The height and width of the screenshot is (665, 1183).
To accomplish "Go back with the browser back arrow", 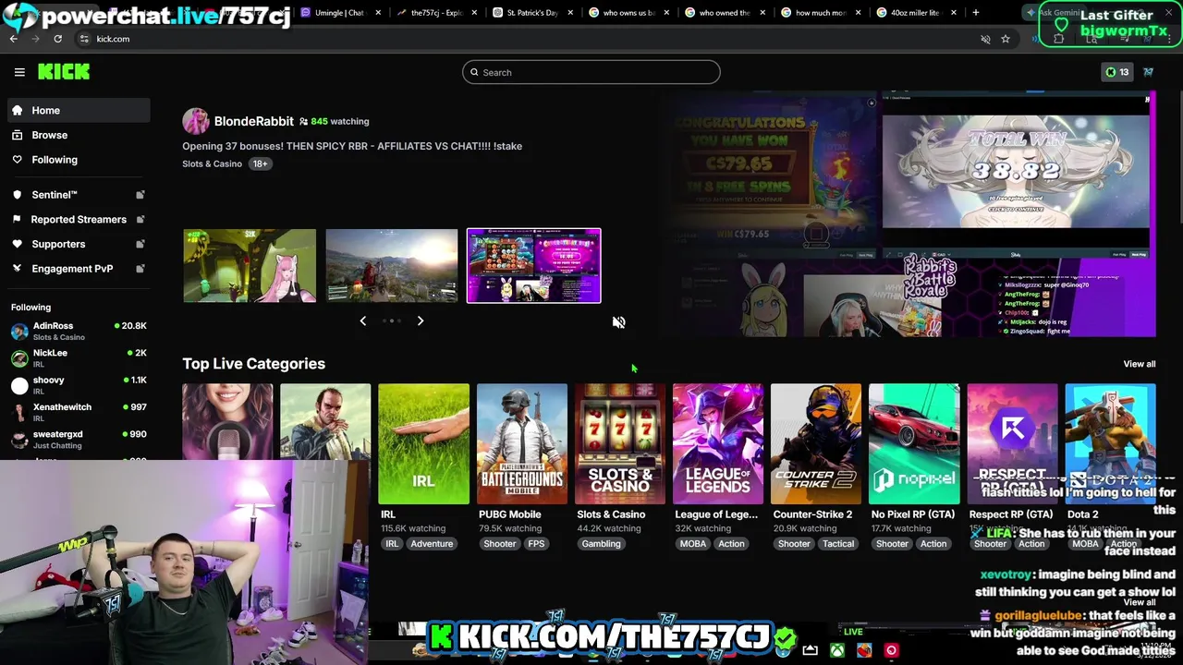I will [14, 39].
